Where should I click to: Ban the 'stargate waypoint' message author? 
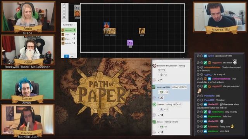point(198,86)
